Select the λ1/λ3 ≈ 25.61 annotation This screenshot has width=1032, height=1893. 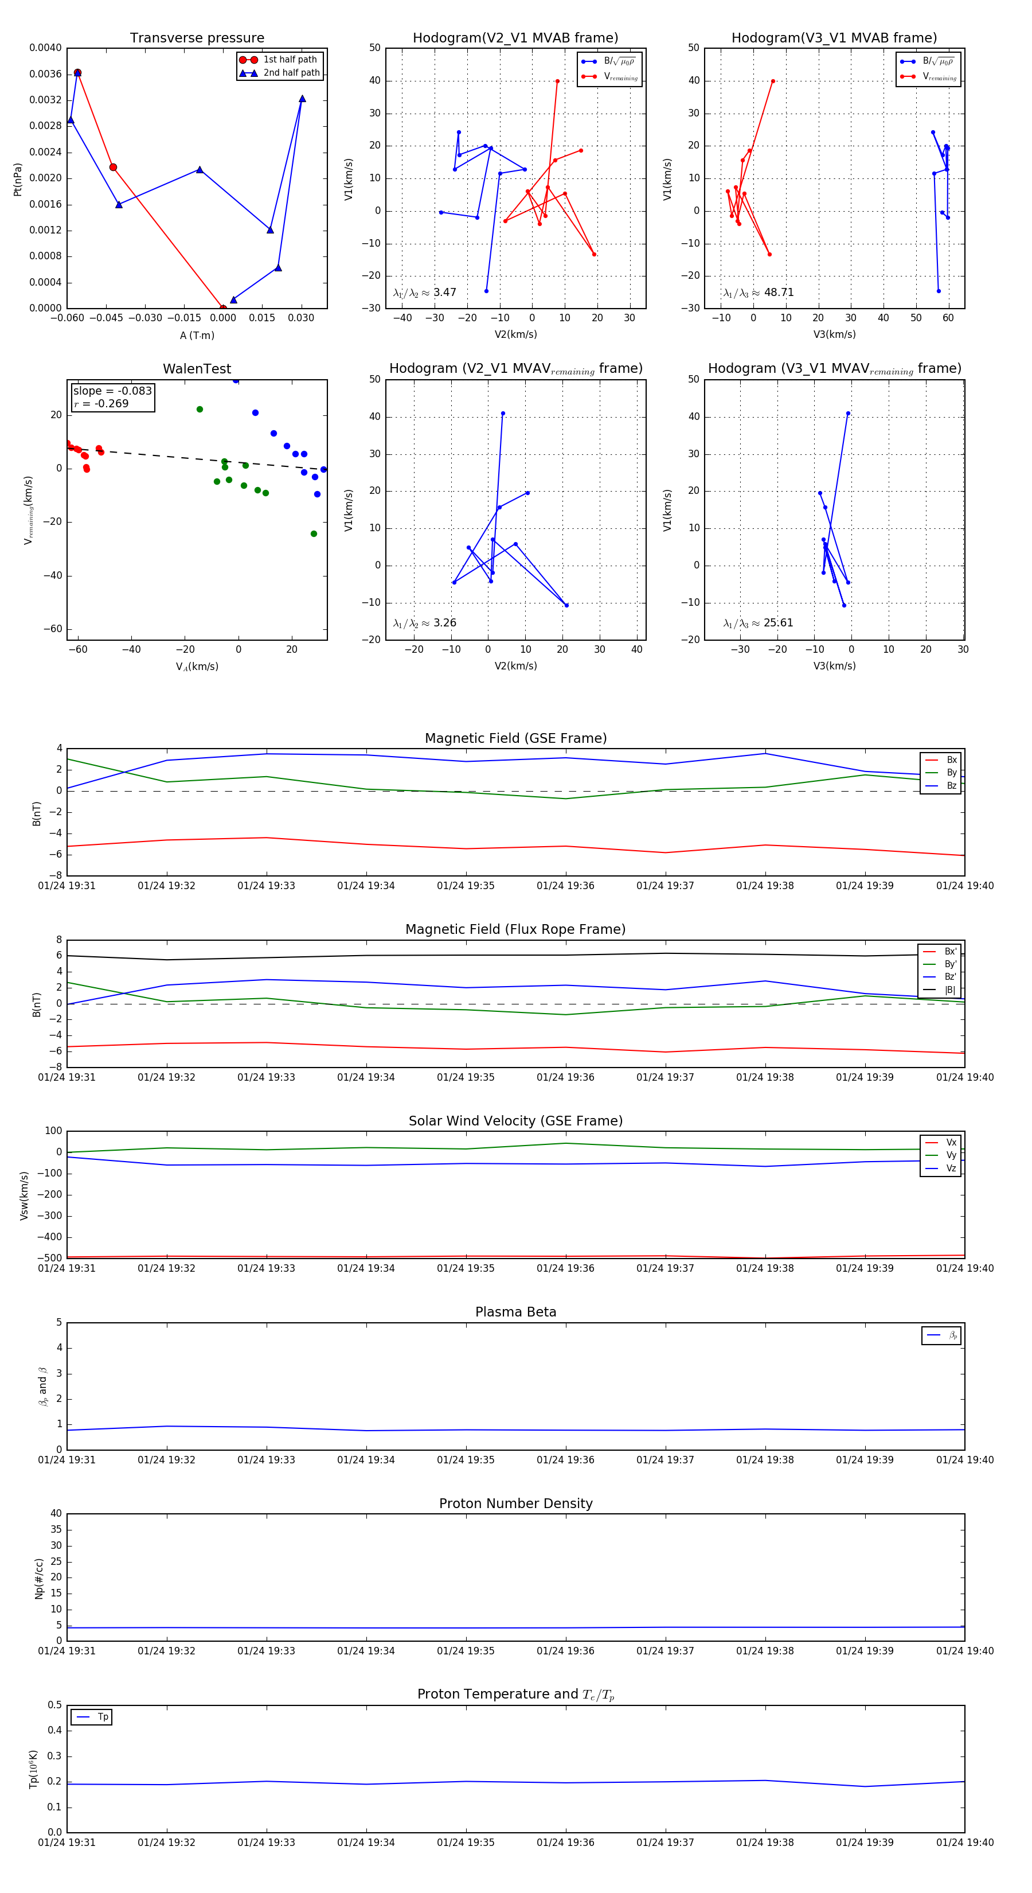pyautogui.click(x=758, y=623)
